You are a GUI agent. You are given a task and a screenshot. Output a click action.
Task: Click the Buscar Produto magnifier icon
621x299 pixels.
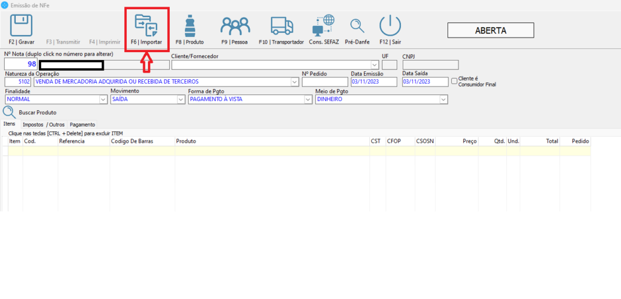click(x=10, y=112)
